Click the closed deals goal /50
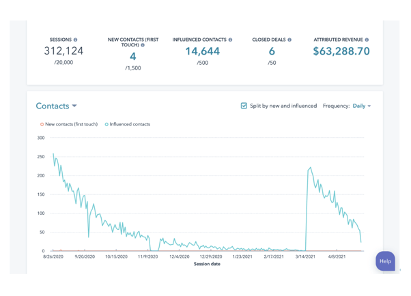 (272, 63)
